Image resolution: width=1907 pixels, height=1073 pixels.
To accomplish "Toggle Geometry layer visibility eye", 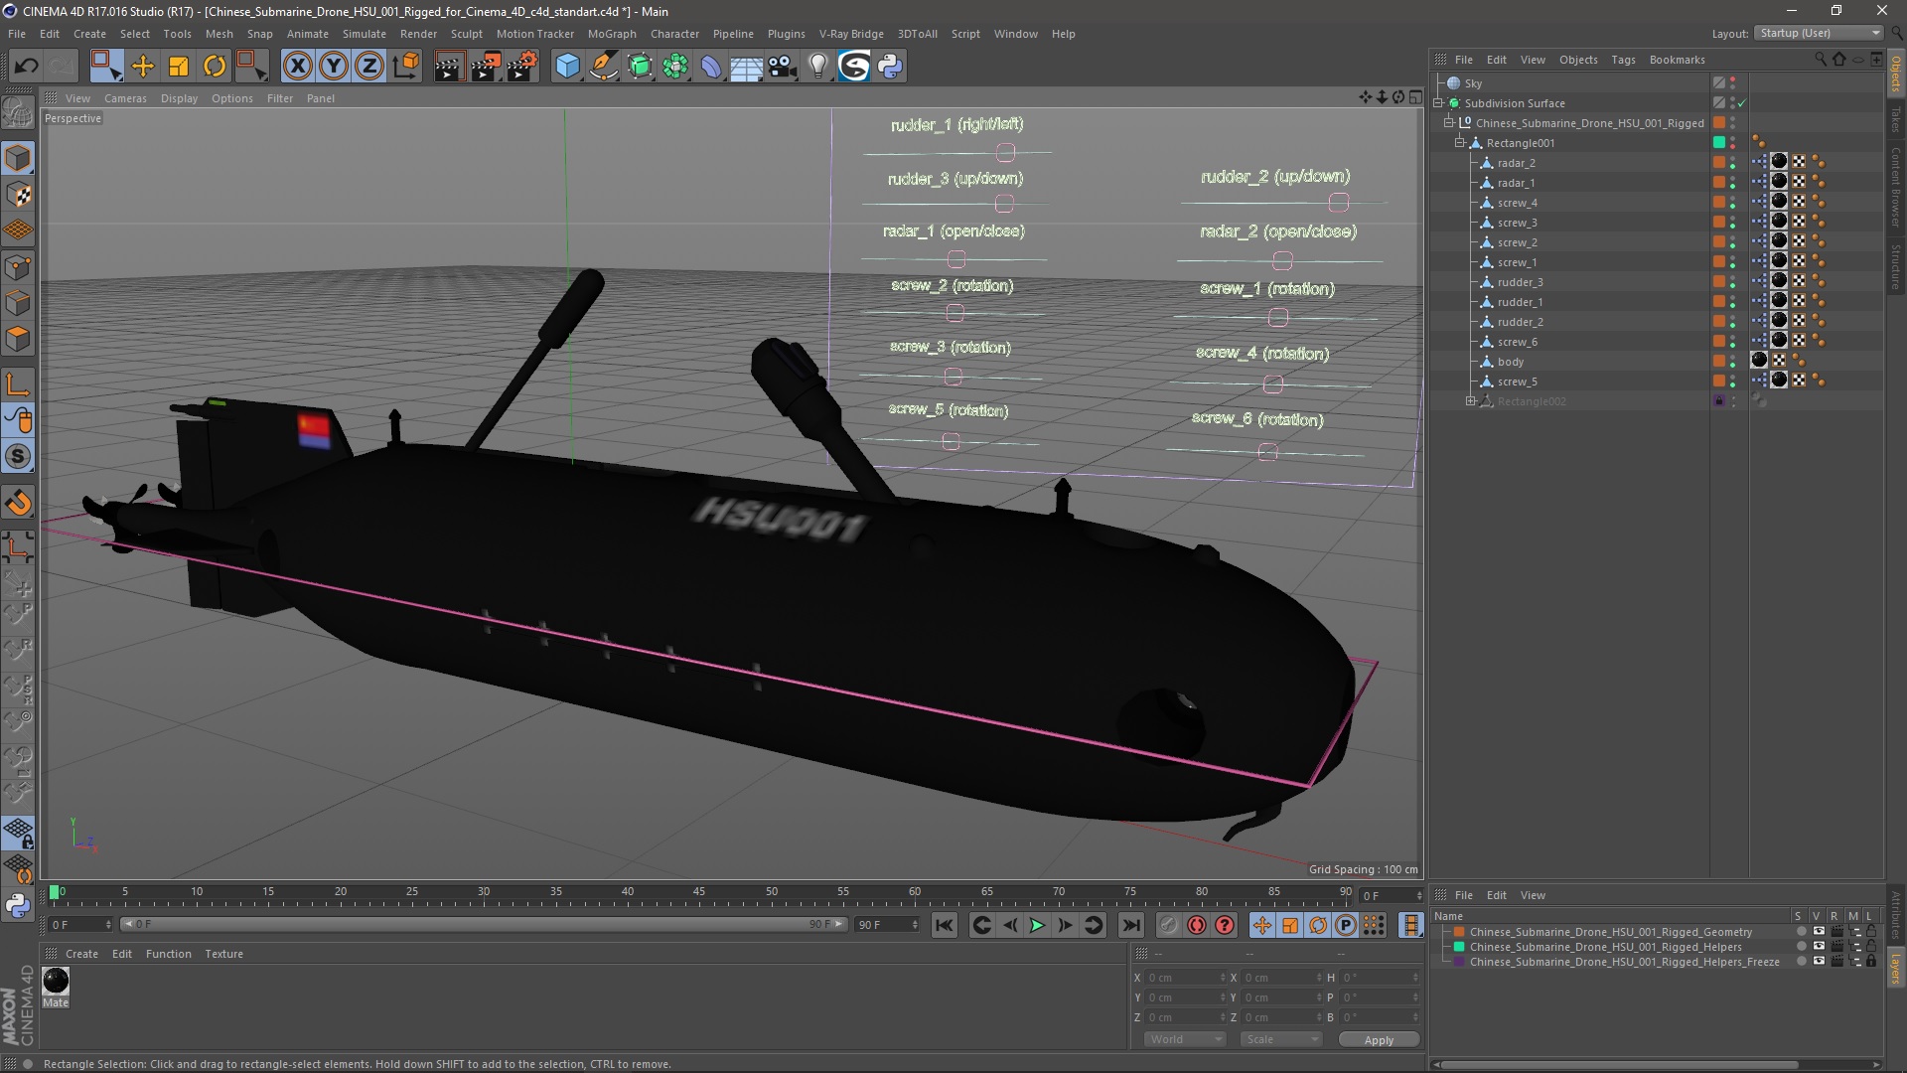I will [1819, 932].
